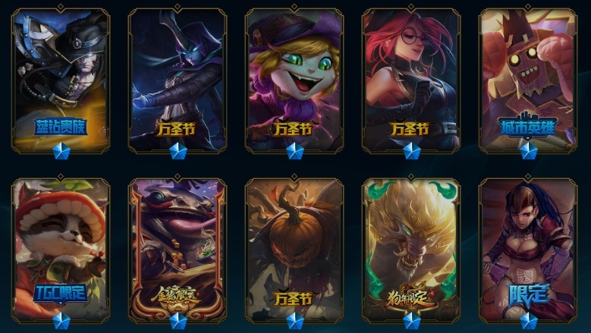Click blue gem under the 限定 warrior card
The image size is (591, 333).
[x=529, y=321]
